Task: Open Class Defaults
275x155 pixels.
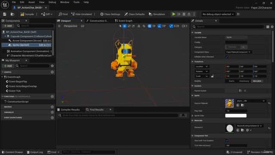Action: click(x=134, y=14)
